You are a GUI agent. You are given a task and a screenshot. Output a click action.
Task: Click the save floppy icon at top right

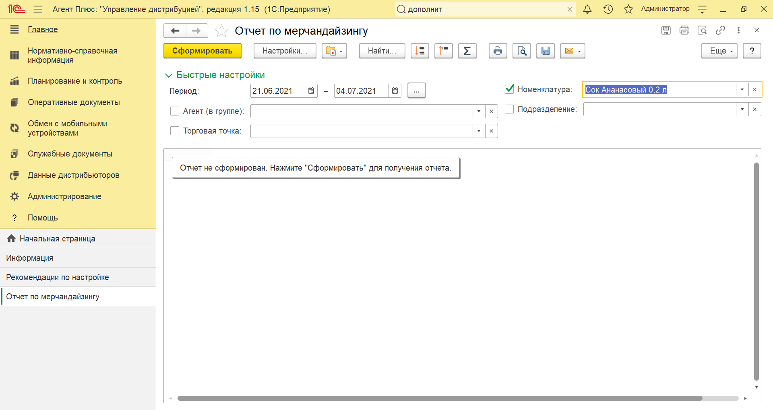(x=666, y=30)
